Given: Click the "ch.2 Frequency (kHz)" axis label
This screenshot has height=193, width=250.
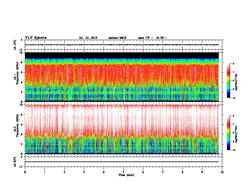Looking at the screenshot, I should coord(16,126).
